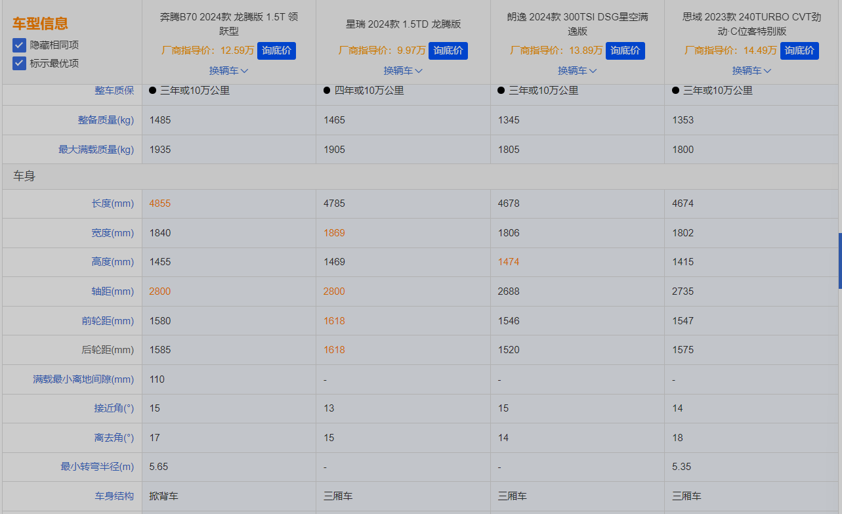Image resolution: width=842 pixels, height=514 pixels.
Task: Click the 厂商指导价：9.97万 price text
Action: (x=382, y=51)
